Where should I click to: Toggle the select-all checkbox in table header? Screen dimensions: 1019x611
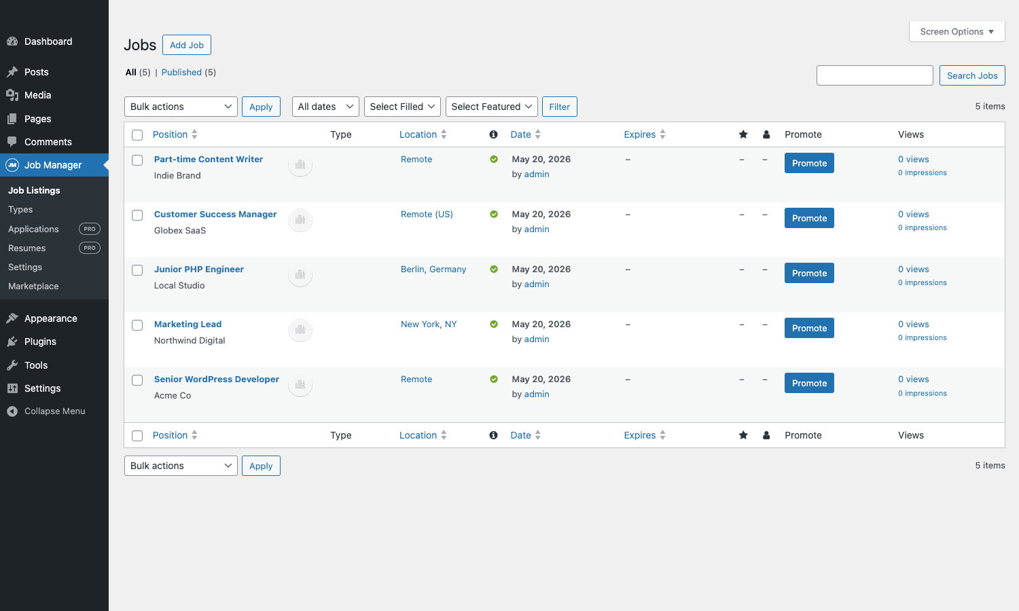137,135
